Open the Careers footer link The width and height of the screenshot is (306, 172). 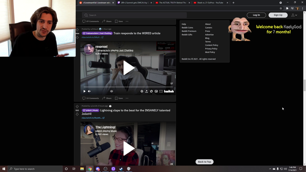(x=208, y=28)
